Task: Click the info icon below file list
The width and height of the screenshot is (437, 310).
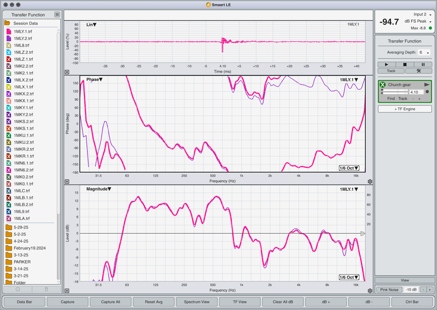Action: tap(18, 289)
